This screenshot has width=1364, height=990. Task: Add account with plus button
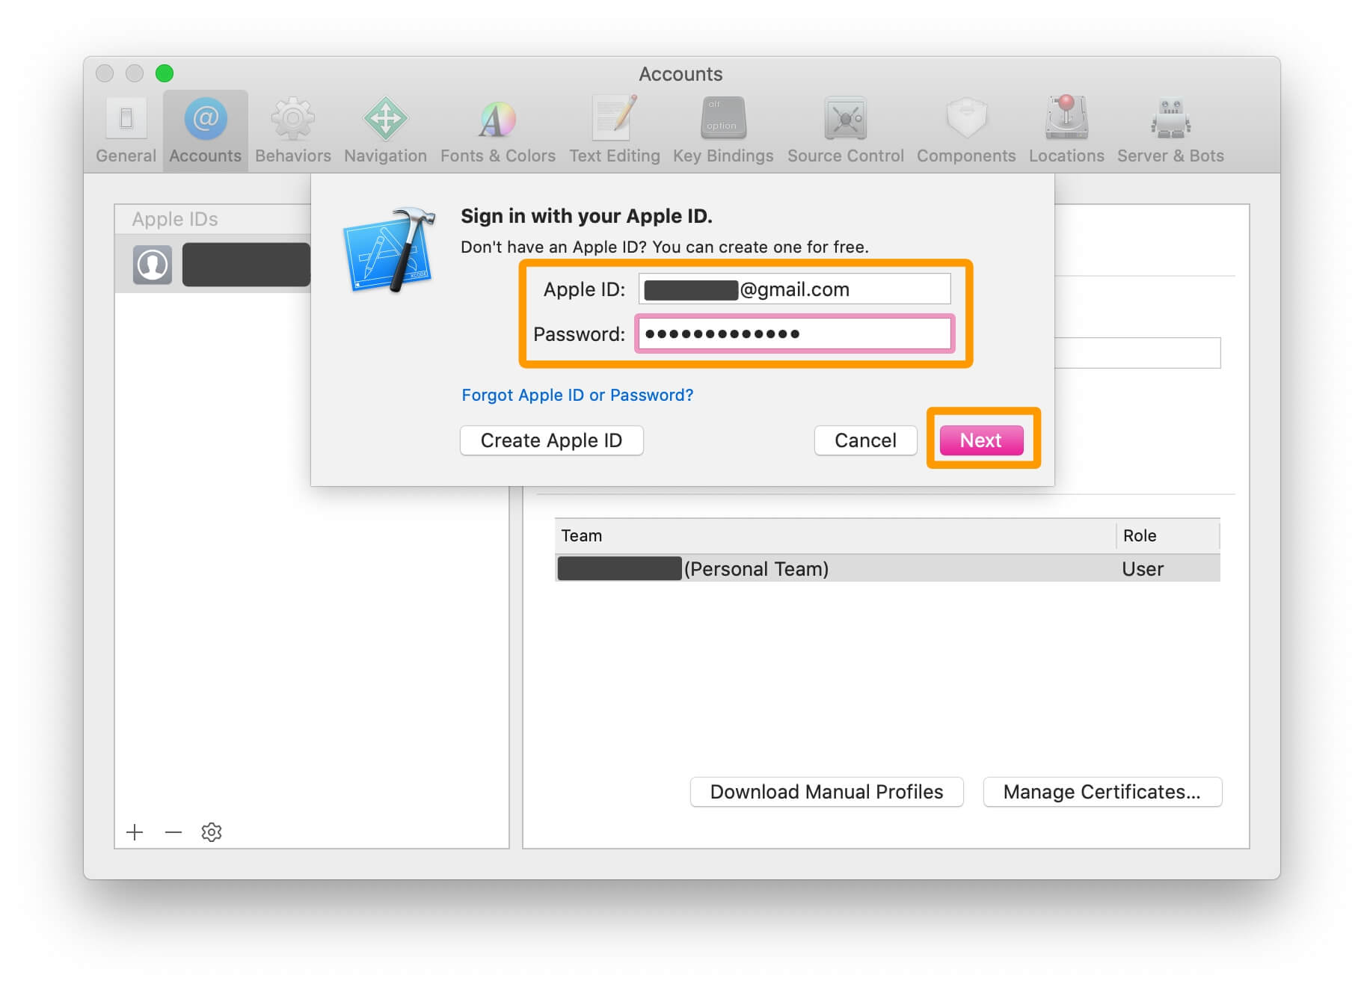[135, 832]
